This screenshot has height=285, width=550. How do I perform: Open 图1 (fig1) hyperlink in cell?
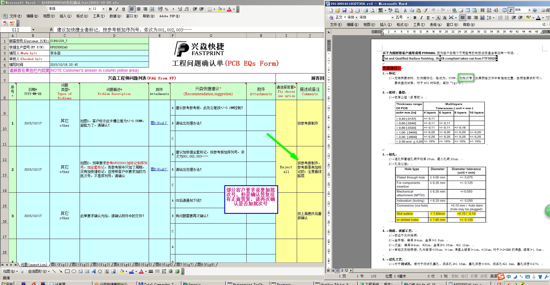[159, 123]
